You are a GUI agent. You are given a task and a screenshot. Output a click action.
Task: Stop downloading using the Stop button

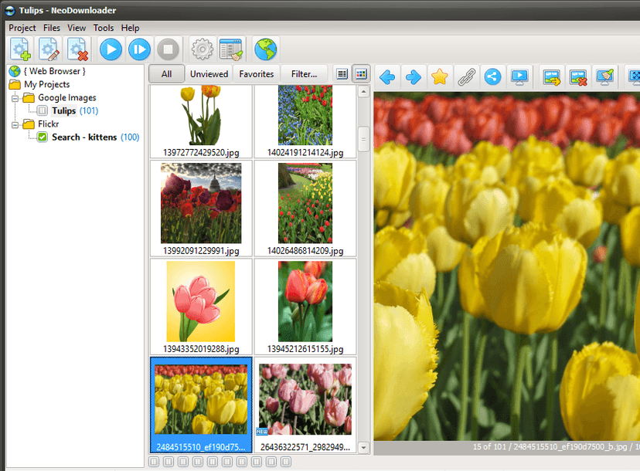pos(167,49)
